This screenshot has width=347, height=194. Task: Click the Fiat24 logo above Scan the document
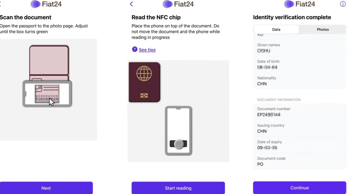click(46, 4)
